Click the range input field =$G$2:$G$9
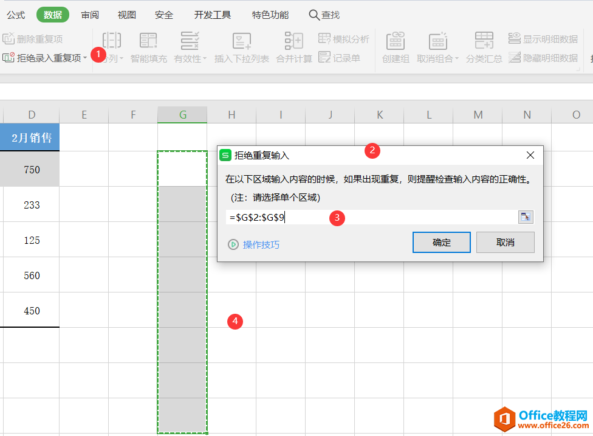 pos(371,218)
